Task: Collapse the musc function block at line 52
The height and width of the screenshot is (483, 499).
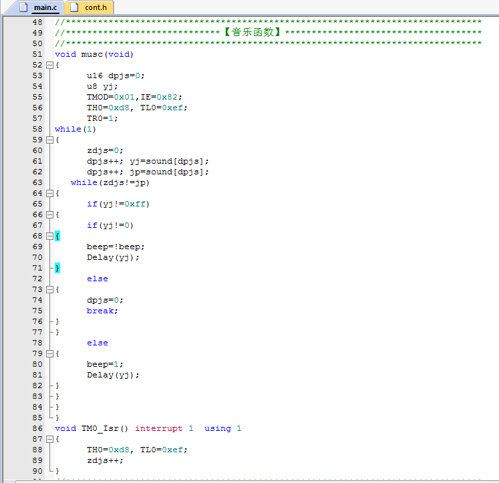Action: coord(49,65)
